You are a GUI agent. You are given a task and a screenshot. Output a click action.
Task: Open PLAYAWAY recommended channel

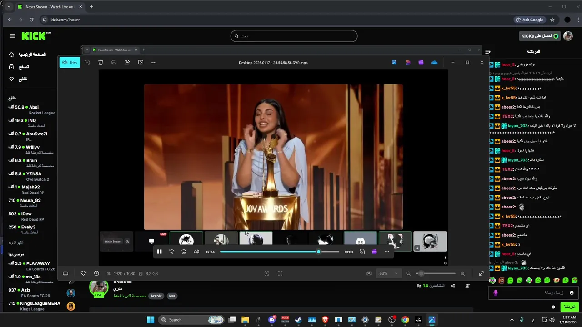coord(31,266)
